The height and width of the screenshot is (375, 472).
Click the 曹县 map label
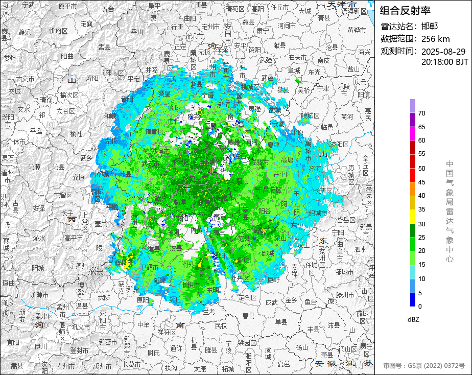click(x=249, y=316)
